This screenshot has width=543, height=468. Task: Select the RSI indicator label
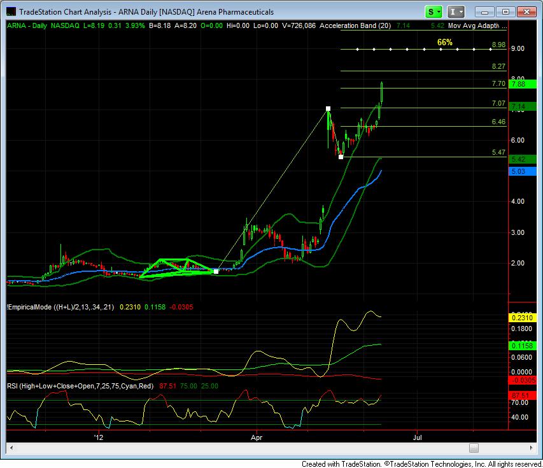[x=80, y=386]
